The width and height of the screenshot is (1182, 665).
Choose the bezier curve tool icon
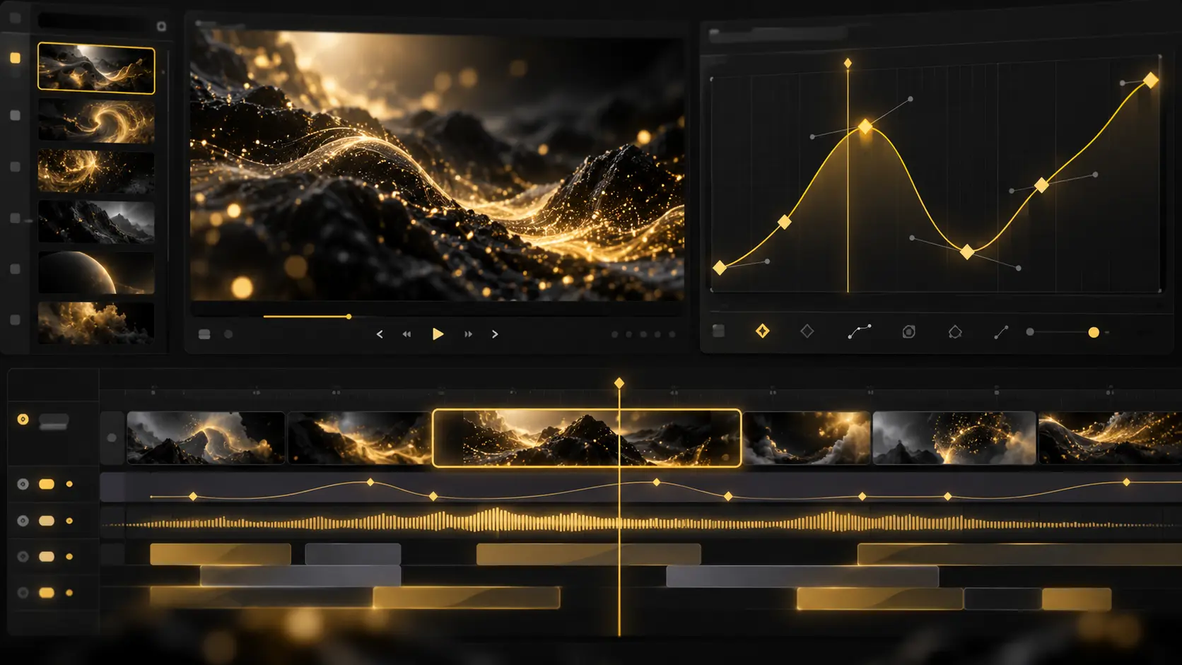pyautogui.click(x=860, y=331)
